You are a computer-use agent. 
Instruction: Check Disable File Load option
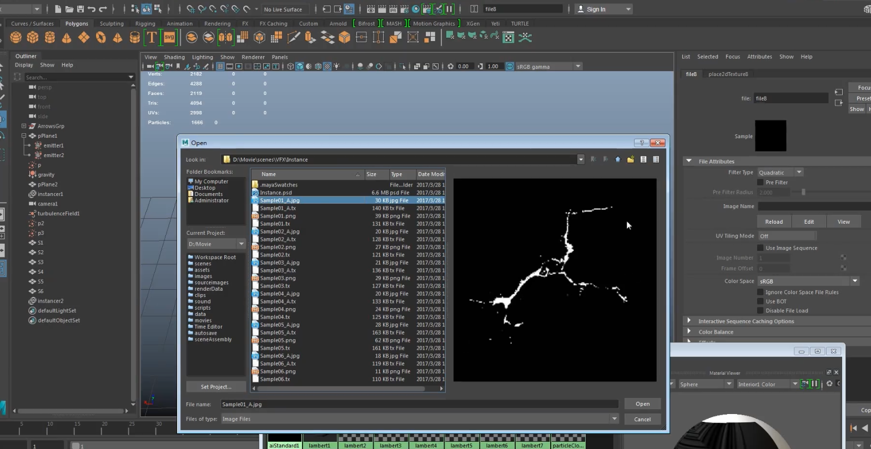tap(761, 310)
